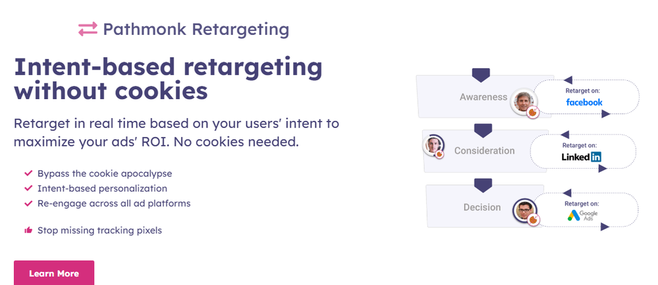Click the checkmark beside Bypass the cookie apocalypse

tap(28, 173)
